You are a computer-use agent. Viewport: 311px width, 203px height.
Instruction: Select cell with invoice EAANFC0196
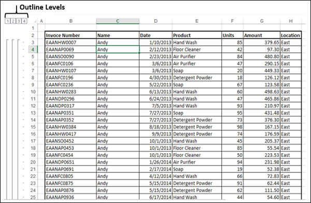click(71, 78)
